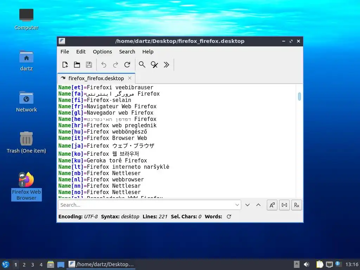Viewport: 360px width, 270px height.
Task: Click the Lines 221 status entry
Action: [155, 217]
